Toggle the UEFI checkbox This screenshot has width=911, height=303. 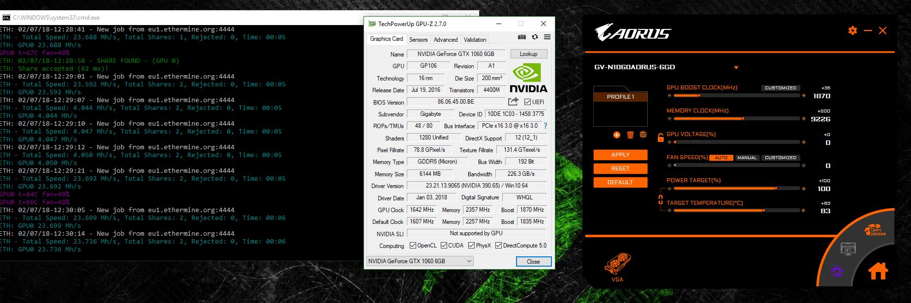(527, 102)
